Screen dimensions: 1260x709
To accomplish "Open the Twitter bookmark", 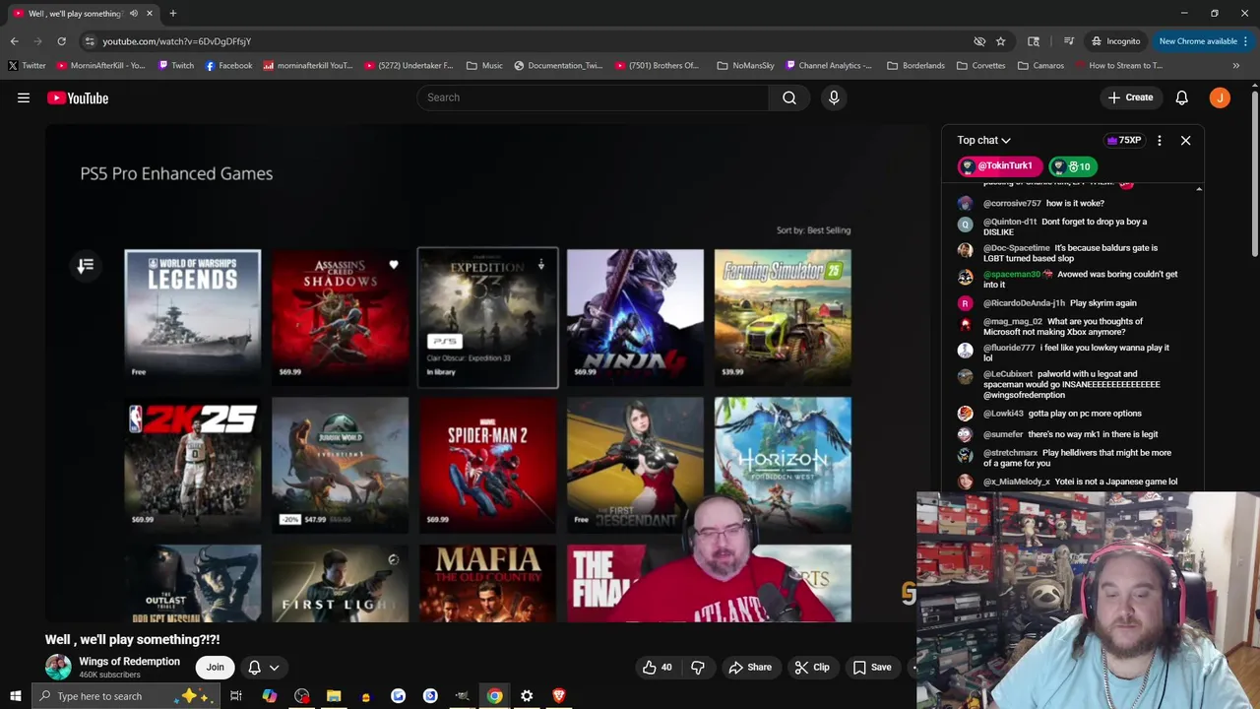I will (x=27, y=66).
